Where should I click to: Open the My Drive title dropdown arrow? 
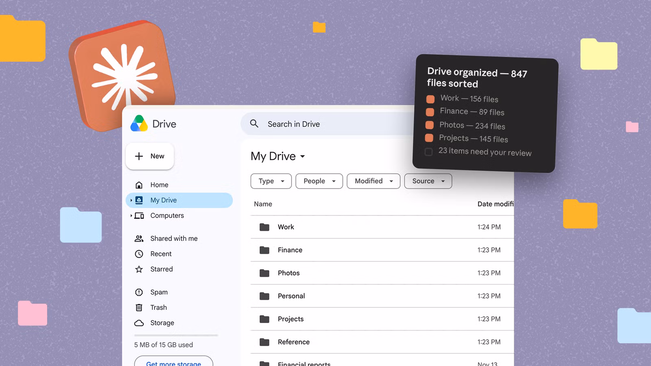pos(302,157)
